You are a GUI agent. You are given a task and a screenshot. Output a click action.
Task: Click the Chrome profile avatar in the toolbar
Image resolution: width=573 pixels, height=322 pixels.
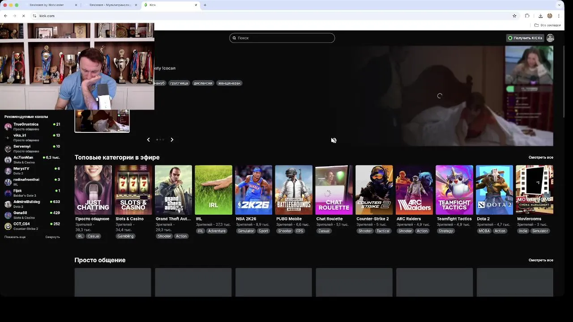click(x=550, y=16)
